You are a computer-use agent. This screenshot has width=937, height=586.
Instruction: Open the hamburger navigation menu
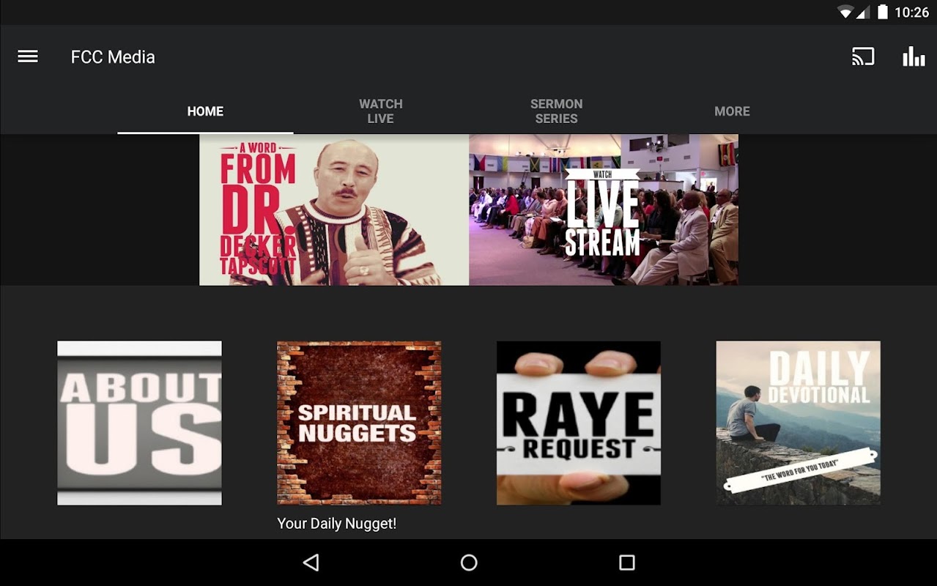(28, 56)
